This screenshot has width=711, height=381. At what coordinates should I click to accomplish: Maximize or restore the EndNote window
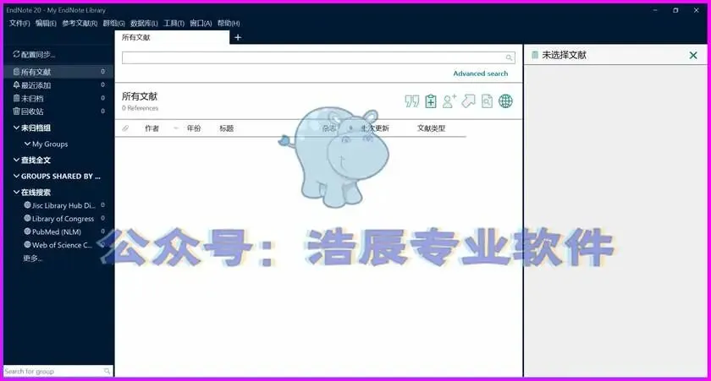(675, 10)
